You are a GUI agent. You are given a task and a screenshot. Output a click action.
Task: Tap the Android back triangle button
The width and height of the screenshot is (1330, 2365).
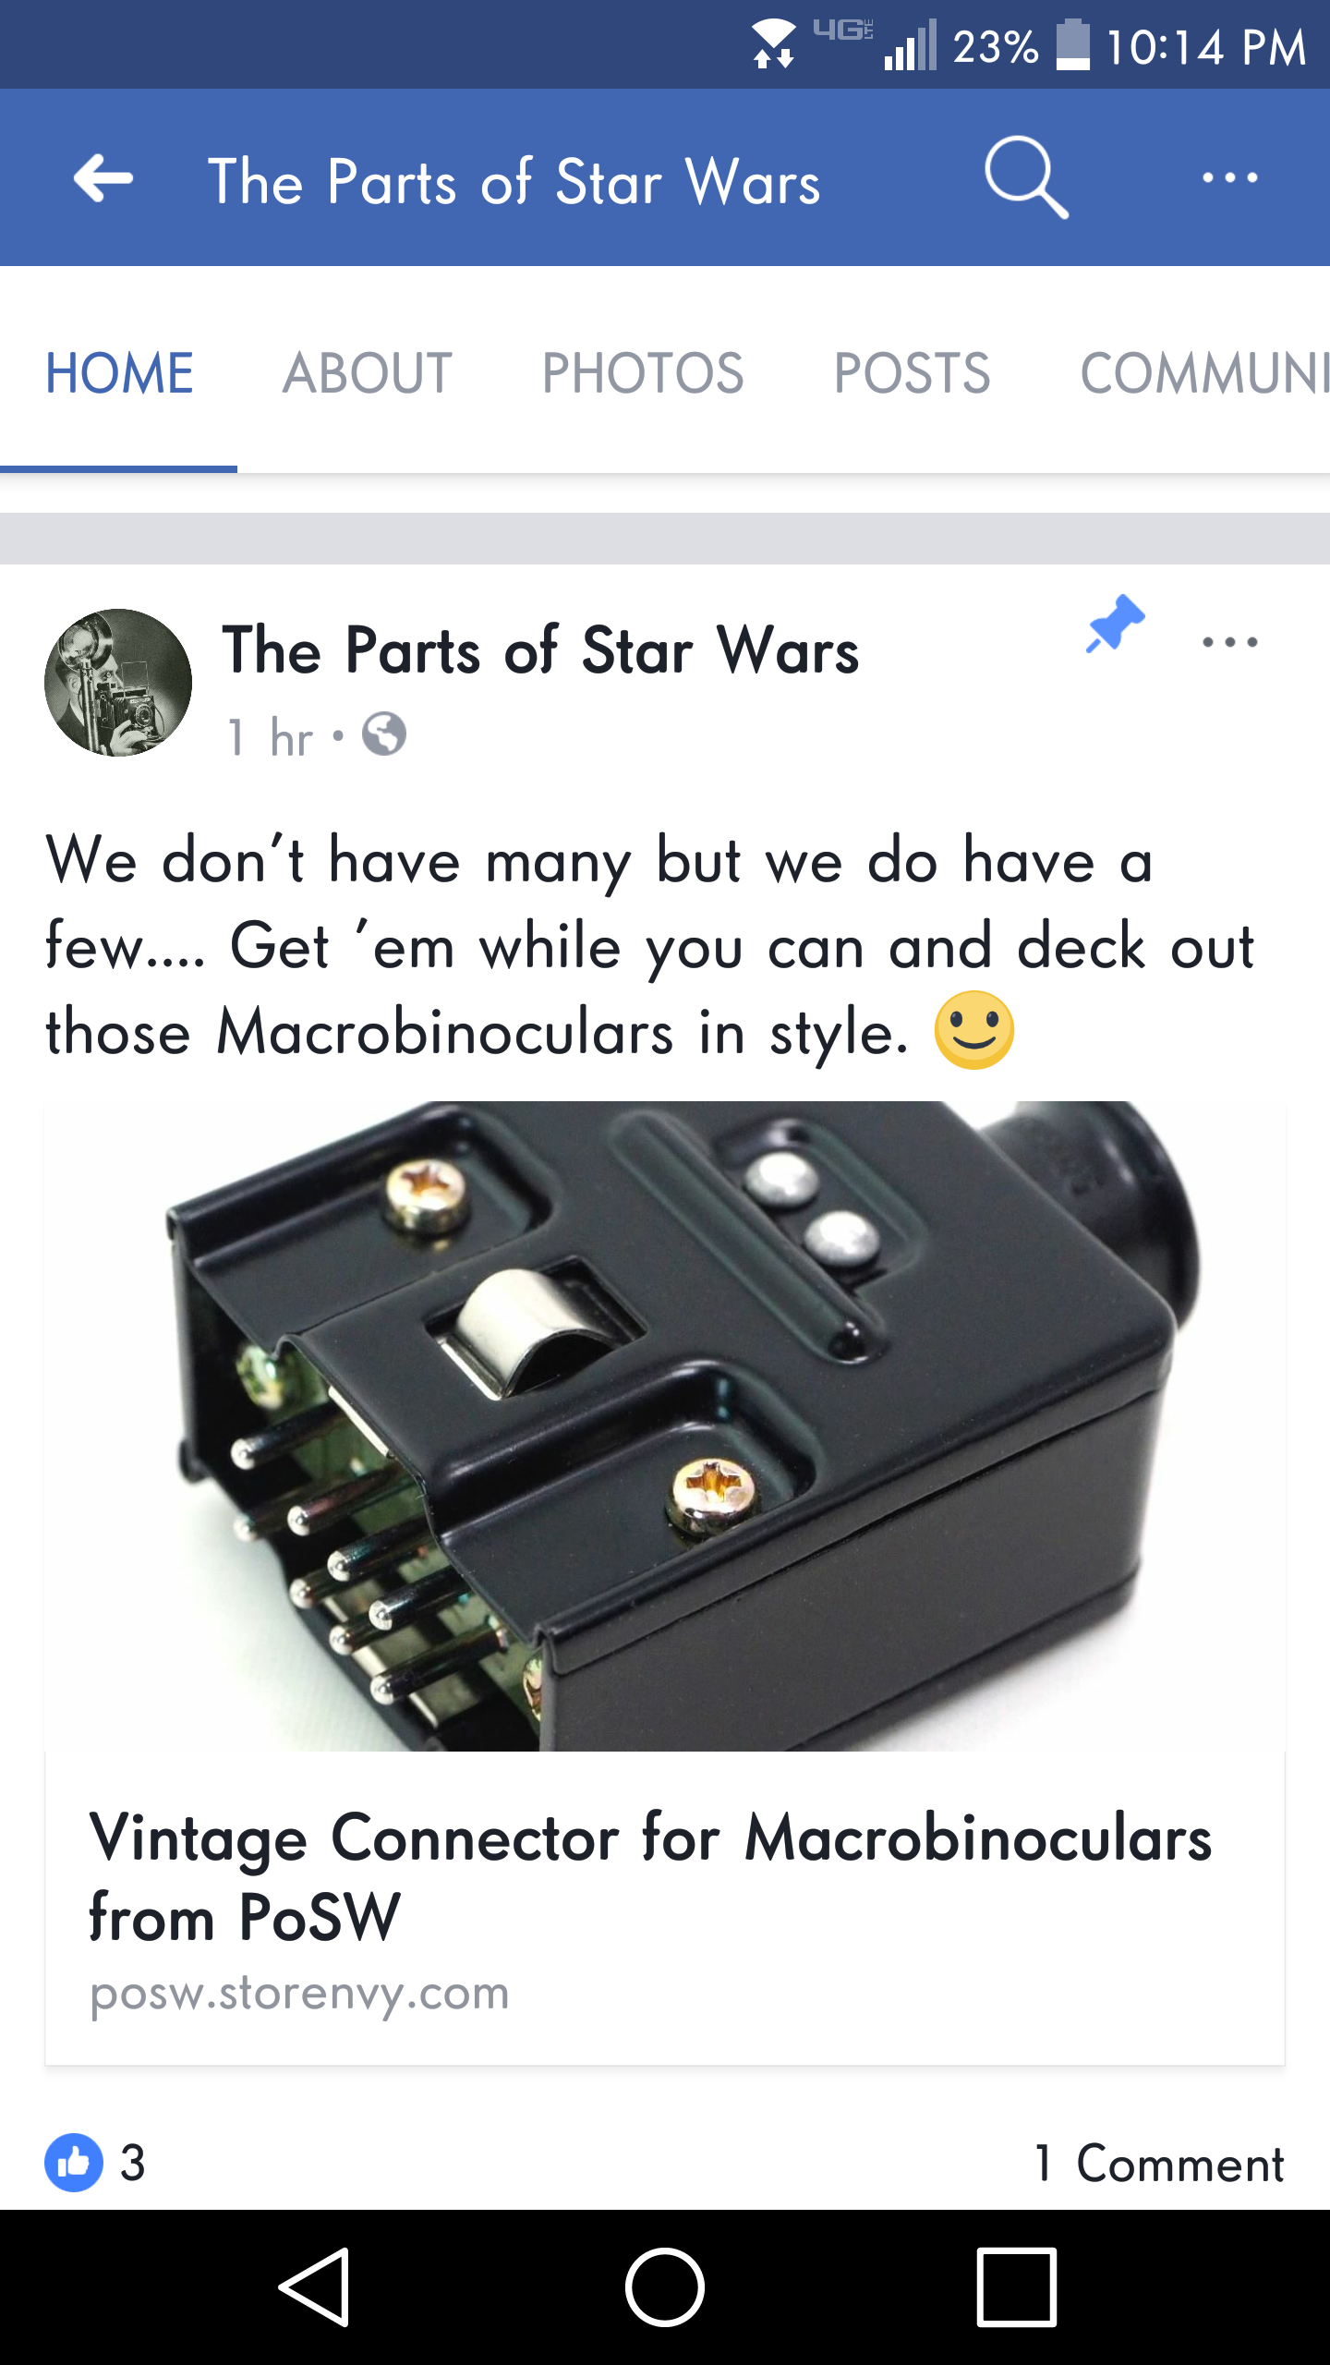(314, 2287)
